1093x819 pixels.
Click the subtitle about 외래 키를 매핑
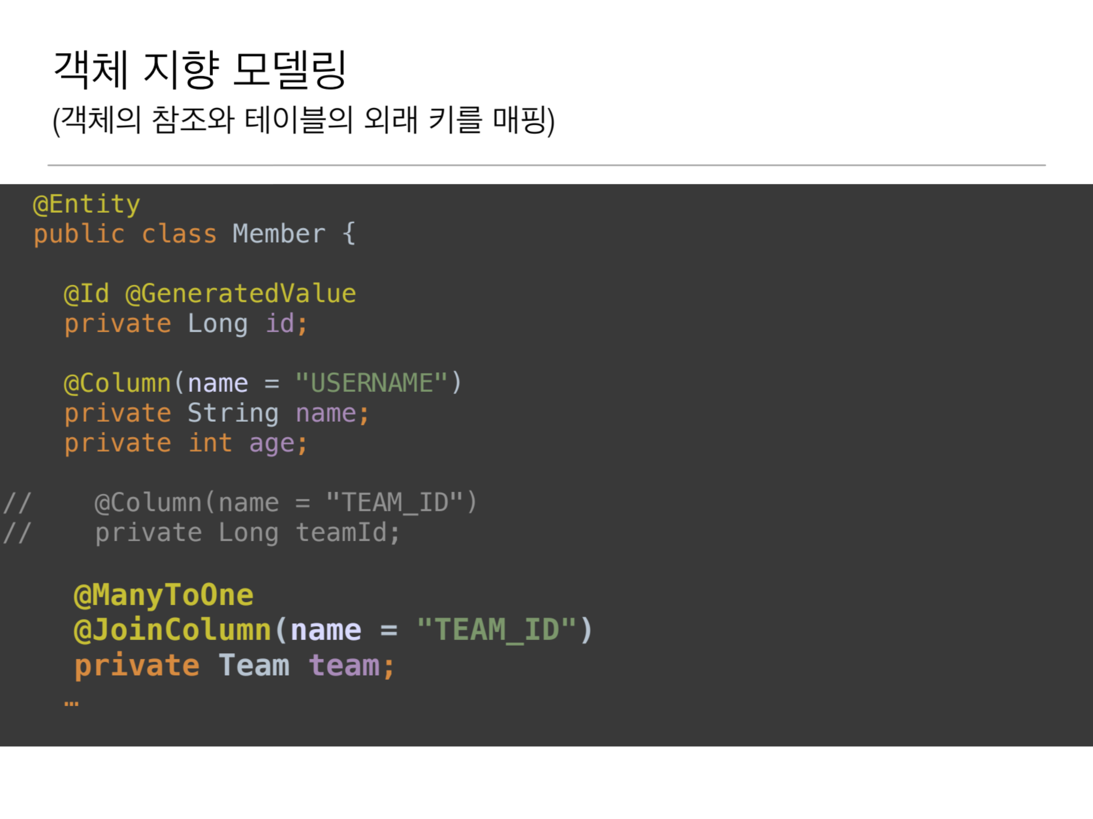pyautogui.click(x=304, y=120)
